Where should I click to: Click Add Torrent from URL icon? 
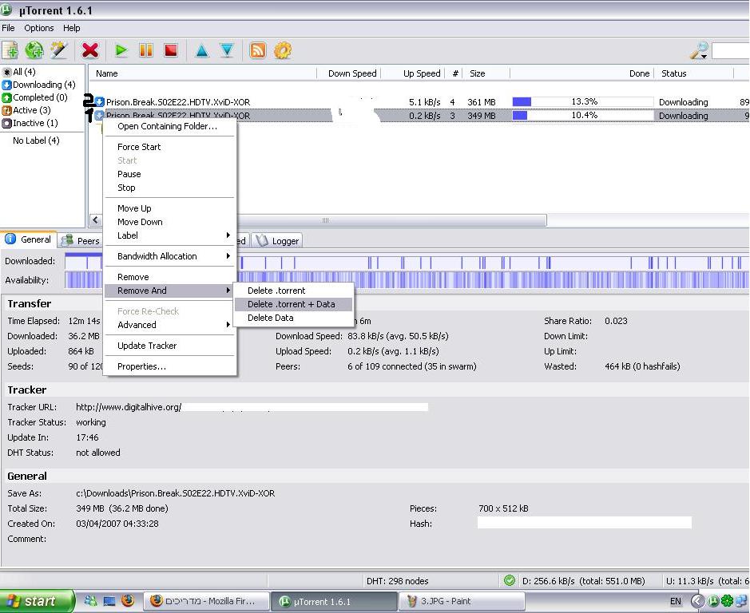click(34, 50)
